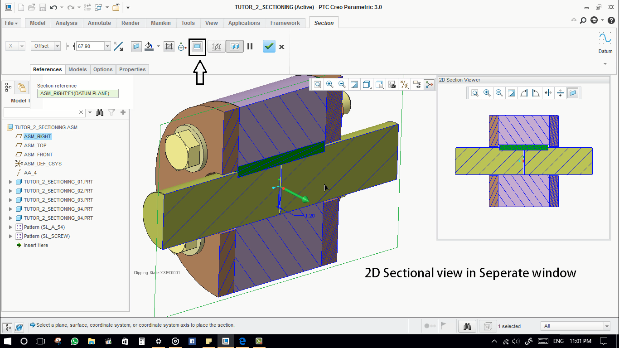
Task: Zoom in using the graphics window magnifier icon
Action: (x=330, y=84)
